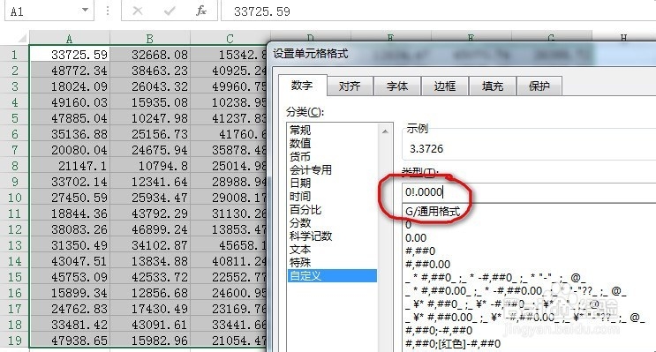Select column H header
This screenshot has height=352, width=656.
623,37
